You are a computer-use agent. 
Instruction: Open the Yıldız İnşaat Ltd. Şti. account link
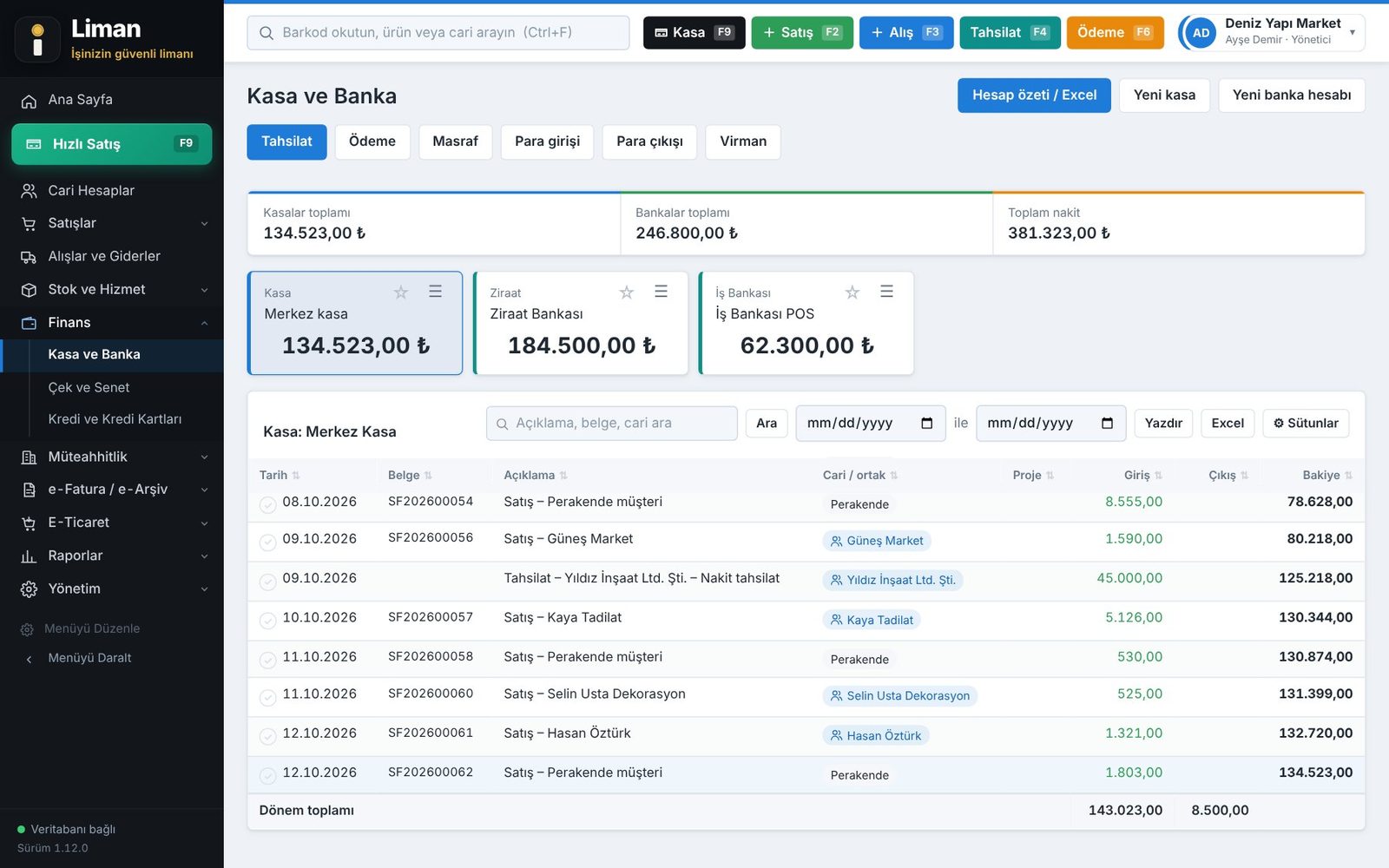tap(892, 580)
